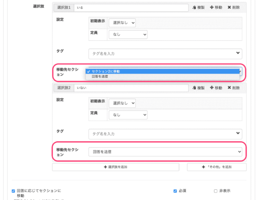The height and width of the screenshot is (200, 278).
Task: Enable the 非表示 checkbox
Action: [215, 190]
